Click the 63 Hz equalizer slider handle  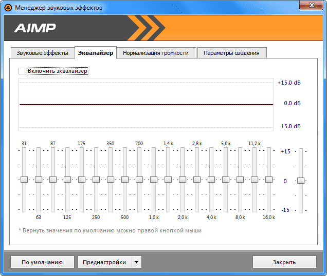point(39,180)
